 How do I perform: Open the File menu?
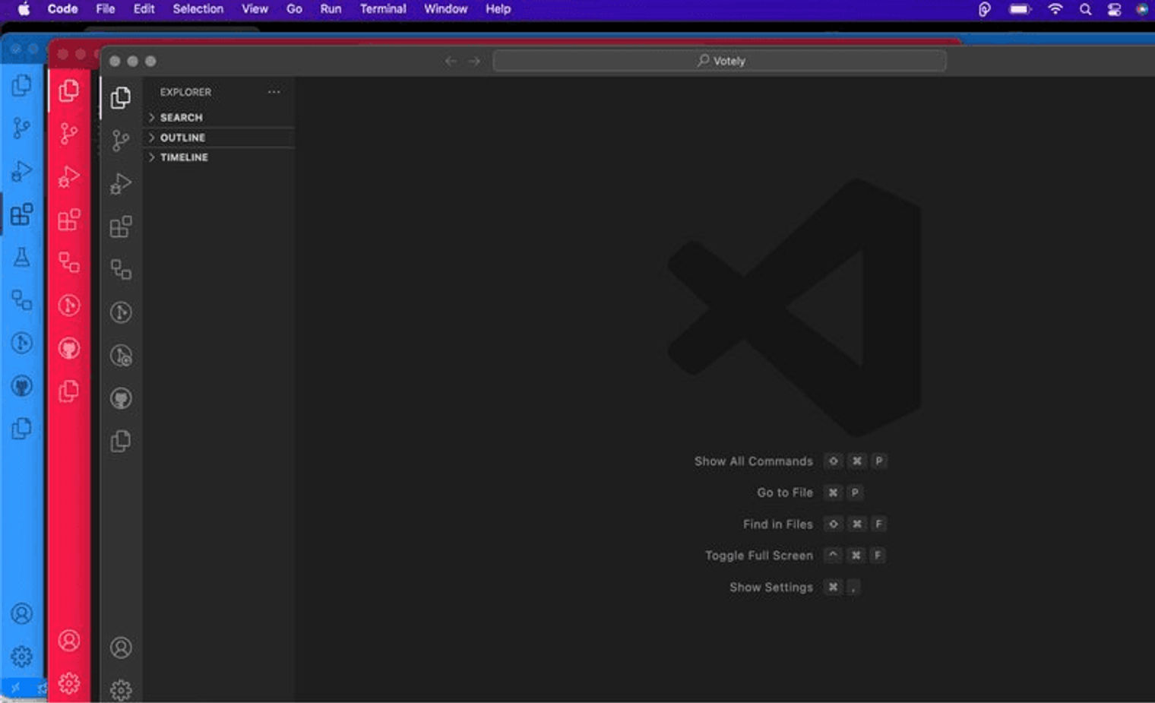[x=106, y=9]
